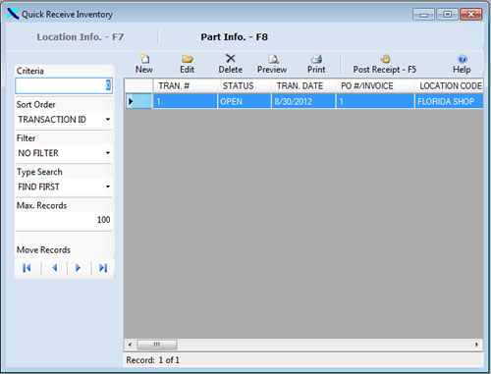Sort by the STATUS column header
491x374 pixels.
click(245, 85)
